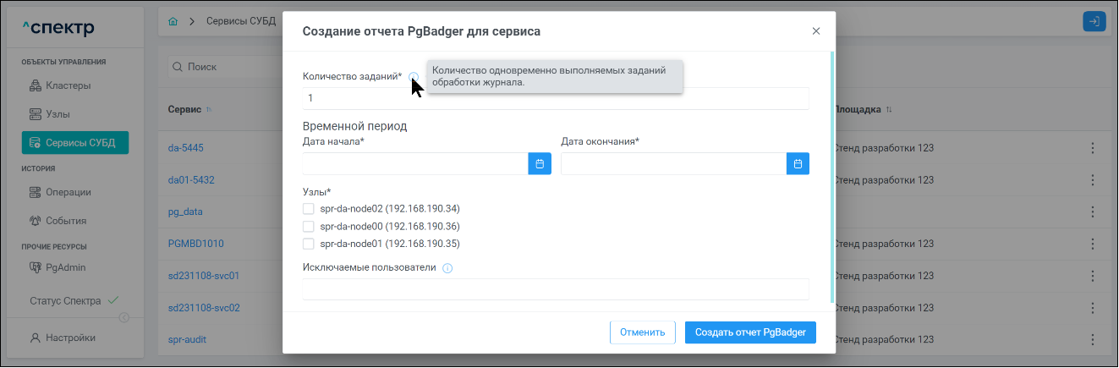Click the dialog's vertical scrollbar
The width and height of the screenshot is (1119, 368).
833,178
